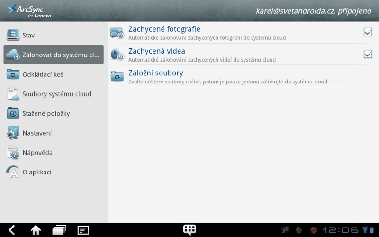Show the O aplikaci page
Viewport: 379px width, 237px height.
point(54,172)
